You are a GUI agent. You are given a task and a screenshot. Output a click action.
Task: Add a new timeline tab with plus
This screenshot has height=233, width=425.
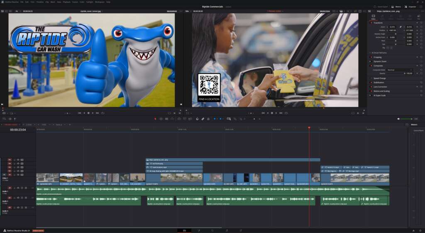point(70,125)
